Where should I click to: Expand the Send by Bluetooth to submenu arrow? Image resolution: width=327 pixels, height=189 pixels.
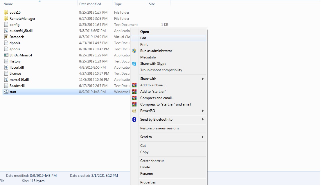[x=203, y=120]
